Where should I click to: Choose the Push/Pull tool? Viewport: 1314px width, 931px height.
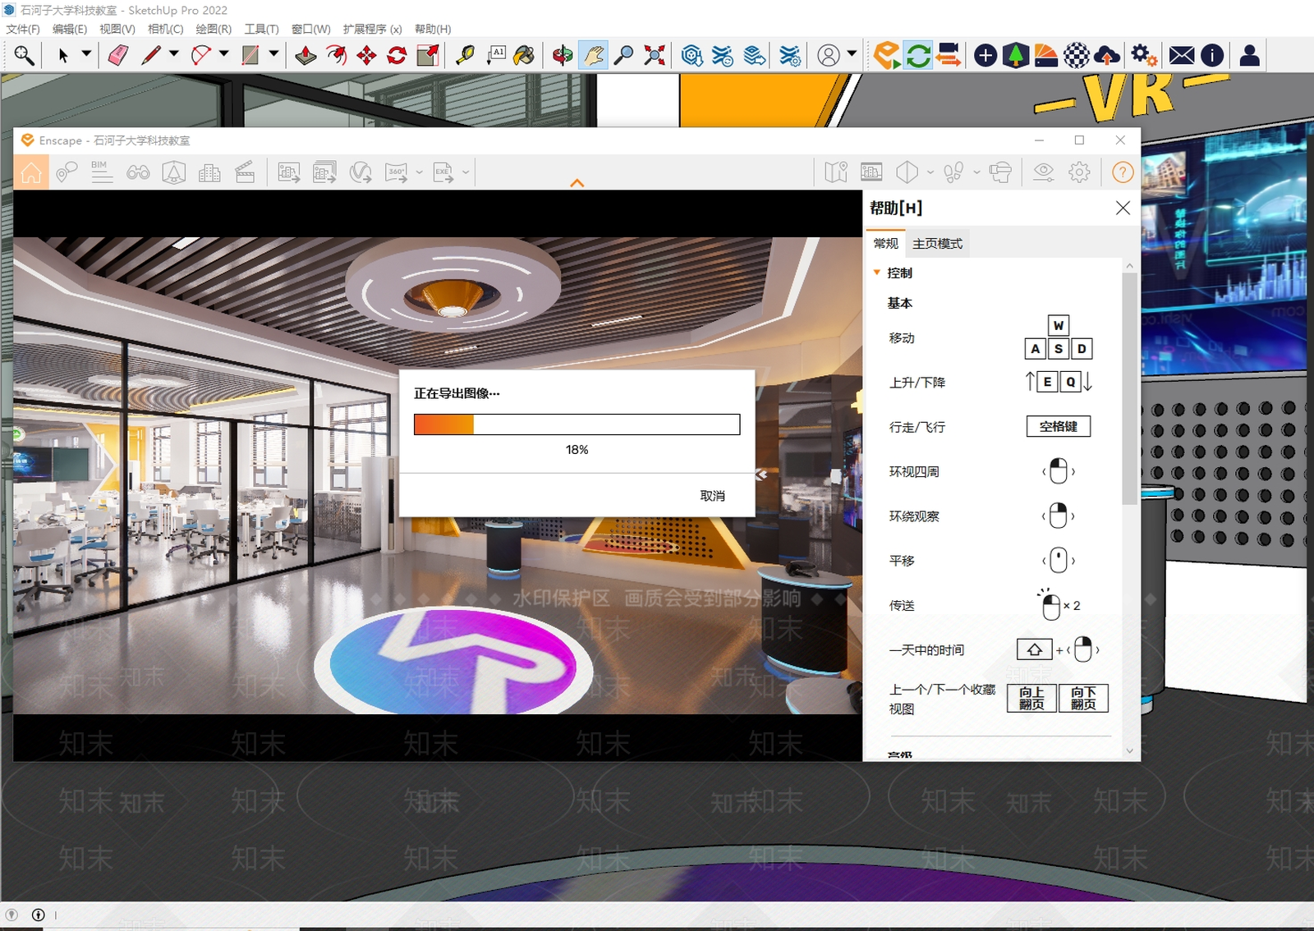(306, 55)
